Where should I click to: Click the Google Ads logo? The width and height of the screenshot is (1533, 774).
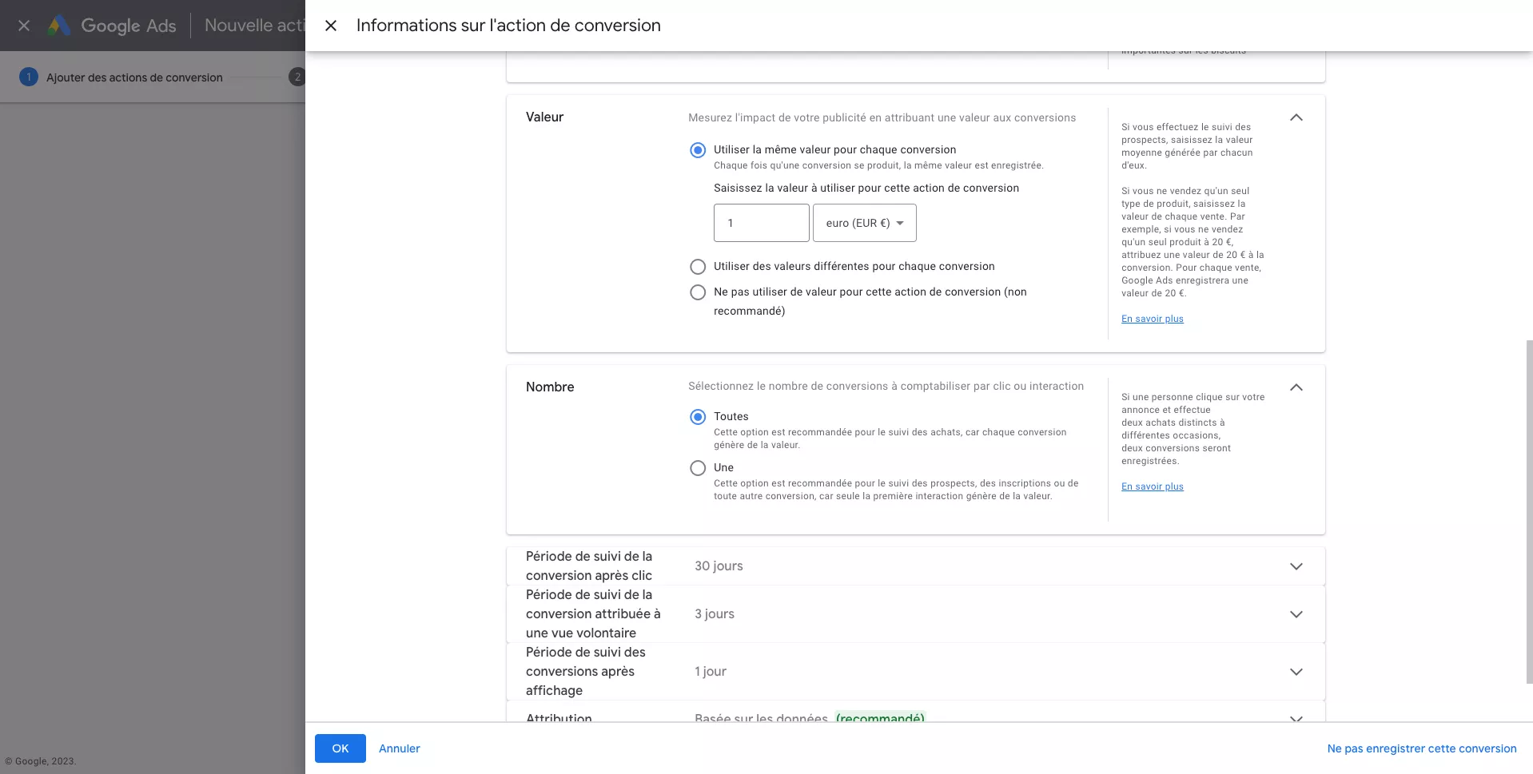112,25
